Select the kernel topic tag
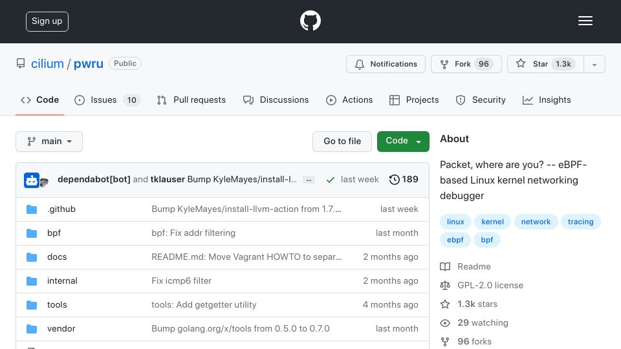Screen dimensions: 621x349 tap(493, 222)
